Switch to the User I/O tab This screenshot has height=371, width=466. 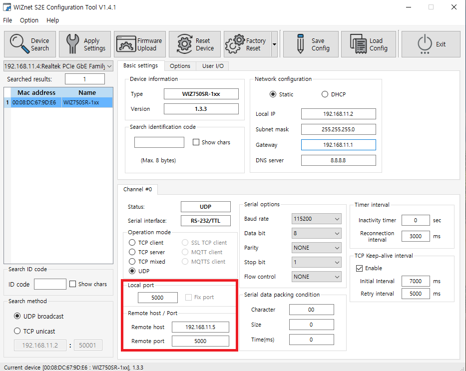point(213,66)
